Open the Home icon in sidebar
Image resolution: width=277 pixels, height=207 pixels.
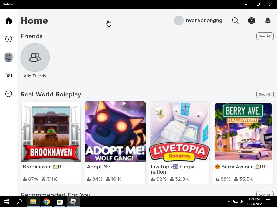[8, 20]
